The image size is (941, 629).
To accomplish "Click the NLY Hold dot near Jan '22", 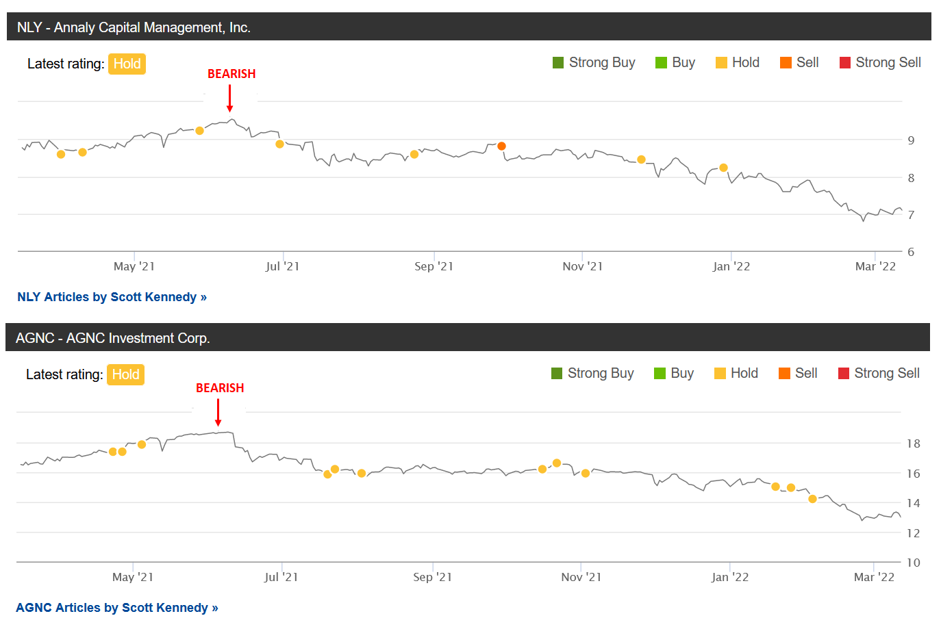I will [x=723, y=168].
